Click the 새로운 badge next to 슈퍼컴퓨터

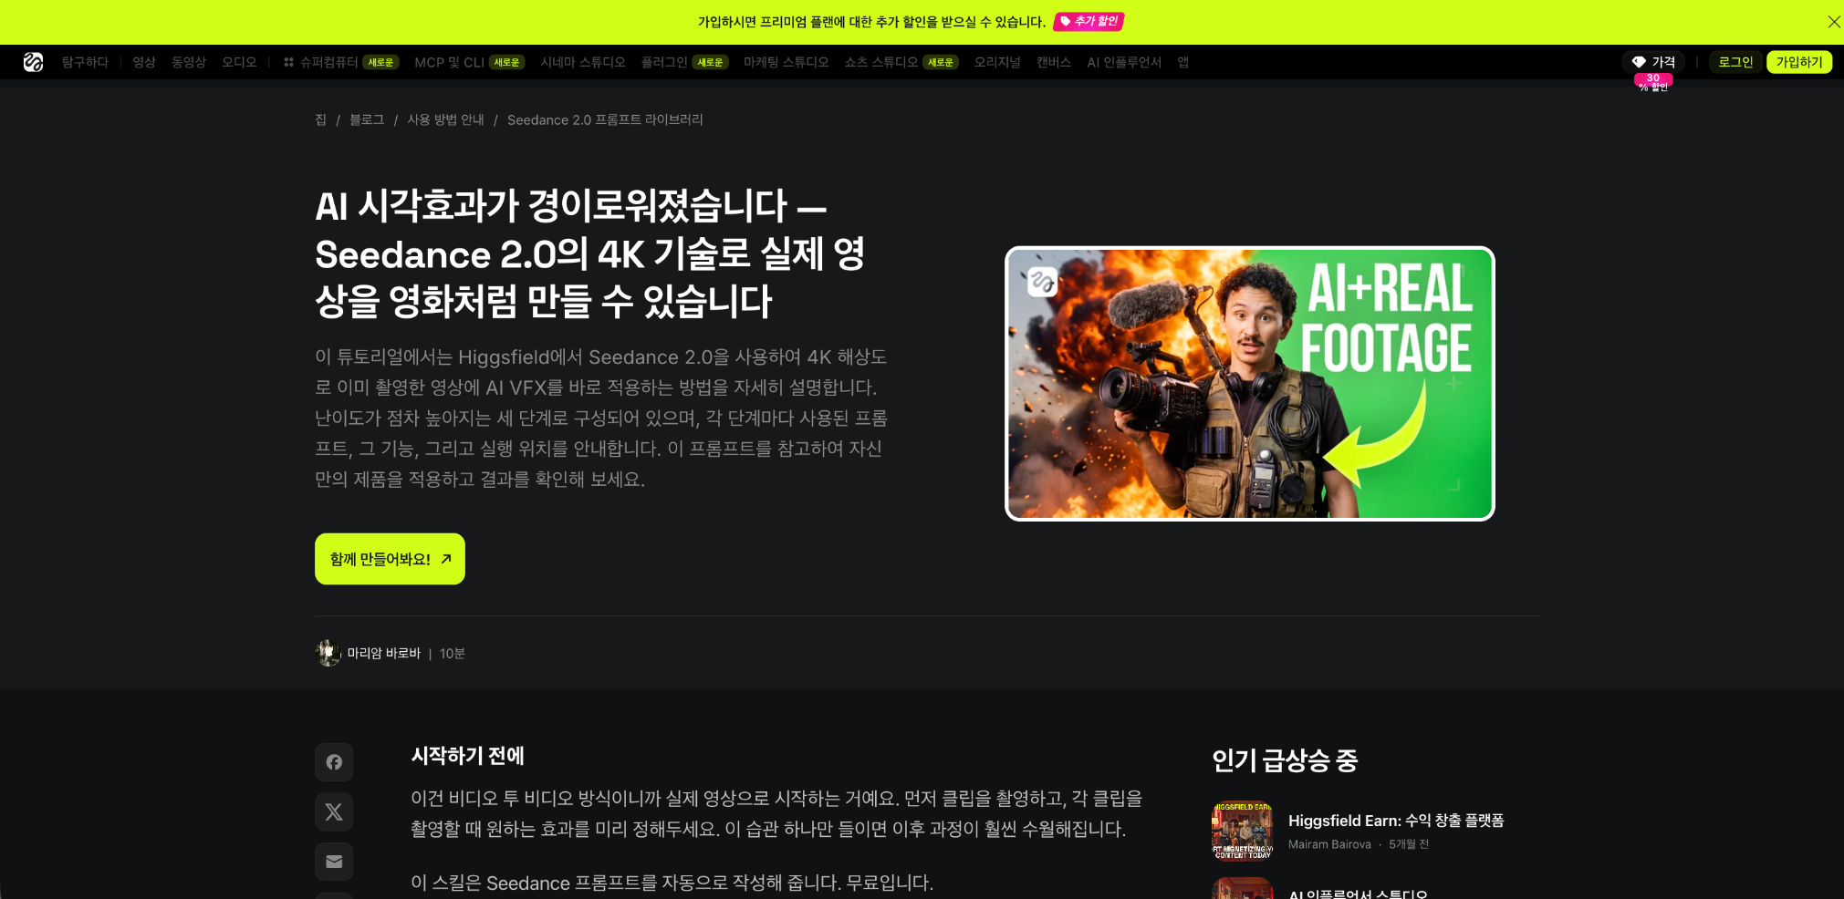pos(380,62)
